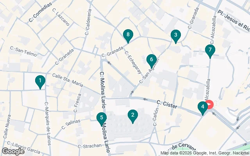Open map marker number 3
Screen dimensions: 250x156
[x=176, y=36]
